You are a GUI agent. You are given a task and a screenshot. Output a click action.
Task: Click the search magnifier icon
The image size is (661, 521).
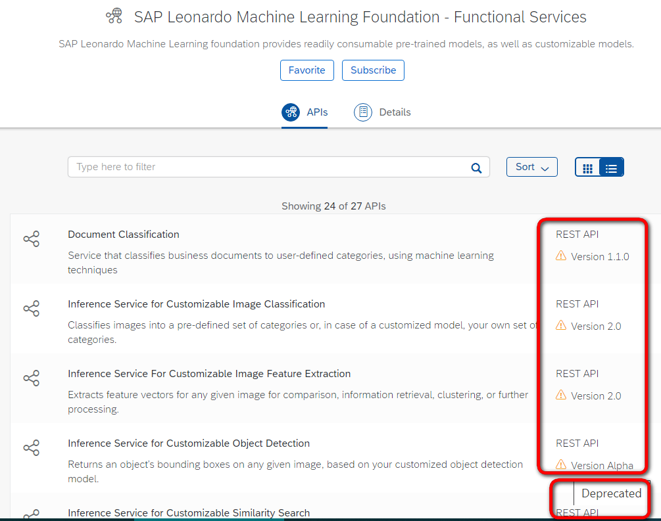pyautogui.click(x=476, y=168)
